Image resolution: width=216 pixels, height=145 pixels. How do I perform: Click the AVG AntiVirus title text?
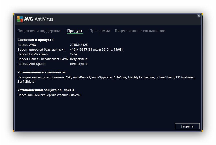click(39, 19)
